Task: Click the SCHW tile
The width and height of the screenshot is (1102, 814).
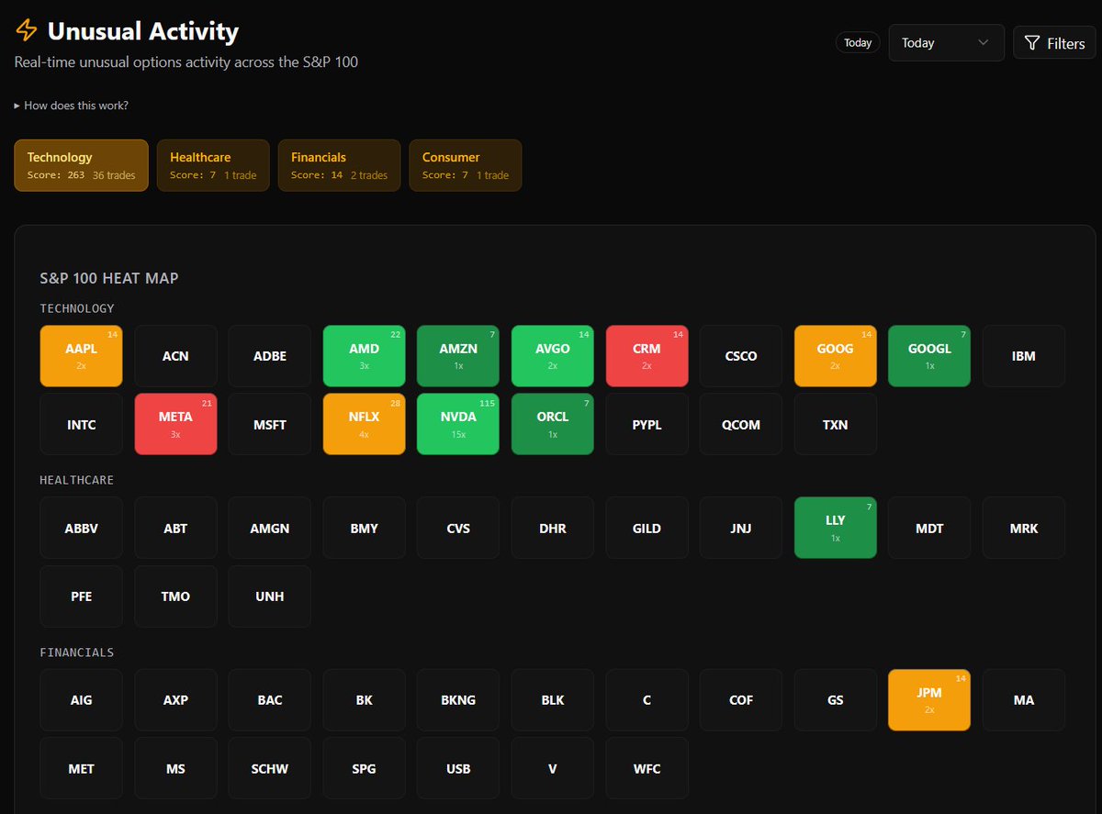Action: tap(270, 768)
